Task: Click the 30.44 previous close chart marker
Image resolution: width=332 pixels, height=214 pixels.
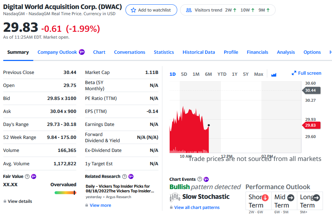Action: (x=311, y=91)
